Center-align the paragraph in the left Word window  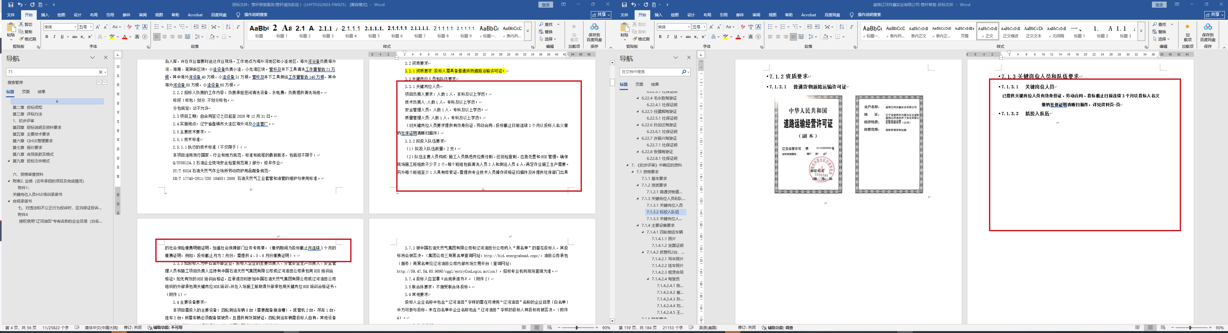click(x=165, y=37)
